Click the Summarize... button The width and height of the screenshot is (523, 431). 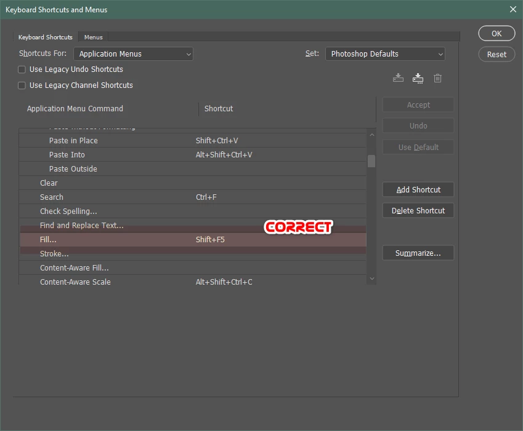[418, 253]
